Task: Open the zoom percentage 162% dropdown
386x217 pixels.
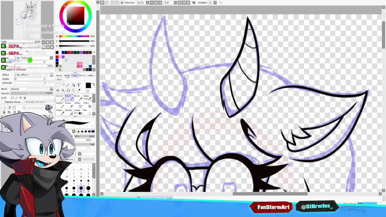Action: [x=147, y=2]
